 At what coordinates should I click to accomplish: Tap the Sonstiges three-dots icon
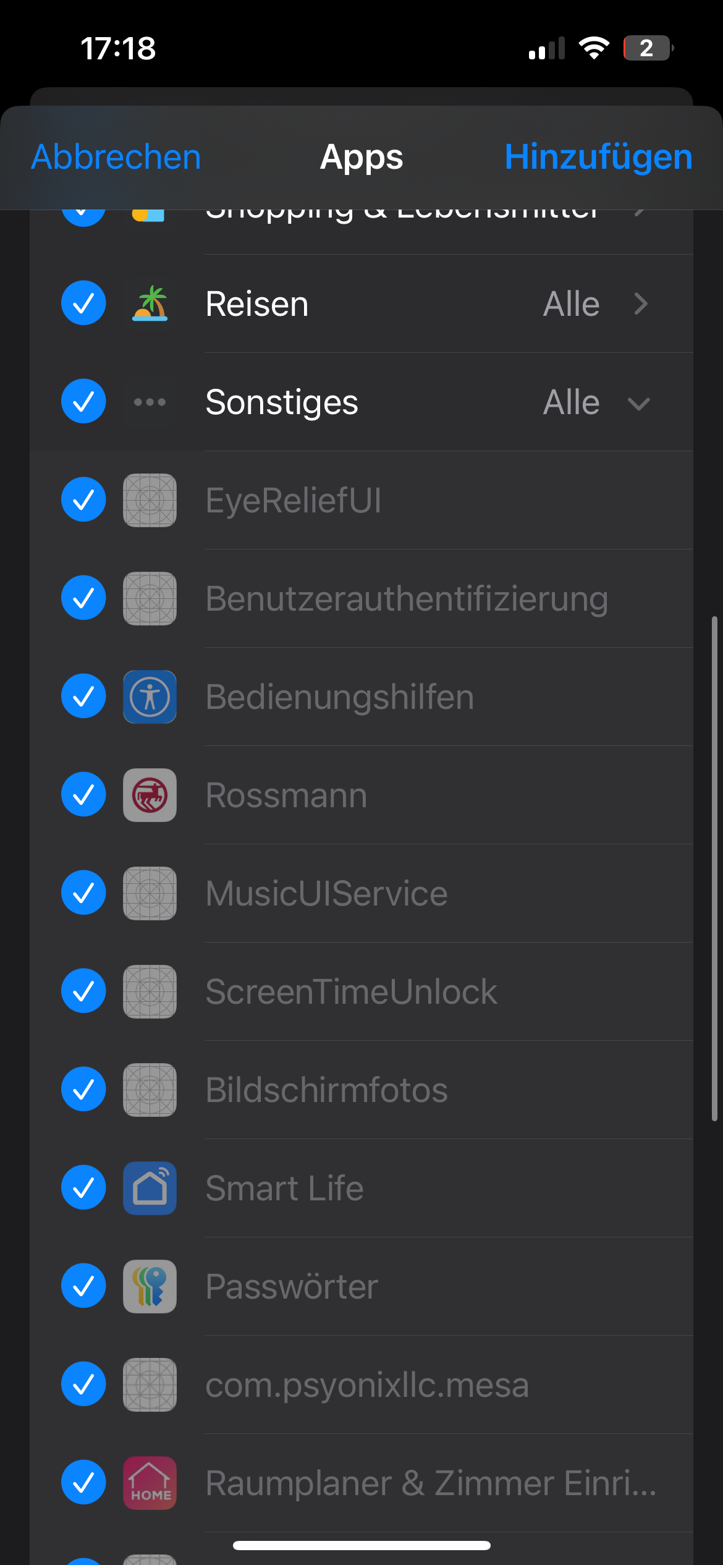[150, 402]
